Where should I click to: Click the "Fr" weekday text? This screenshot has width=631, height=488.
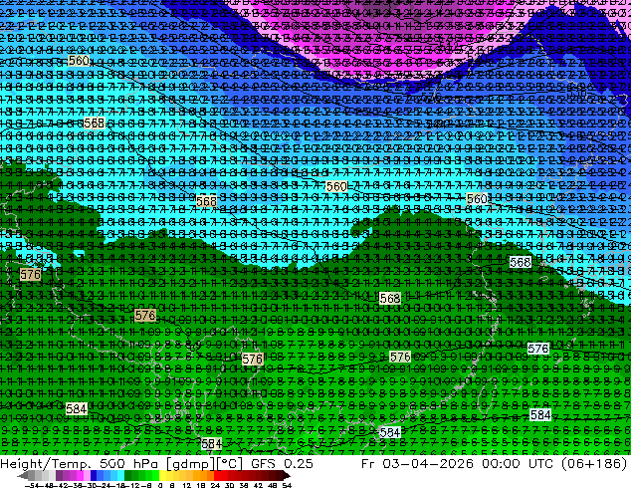pos(368,464)
